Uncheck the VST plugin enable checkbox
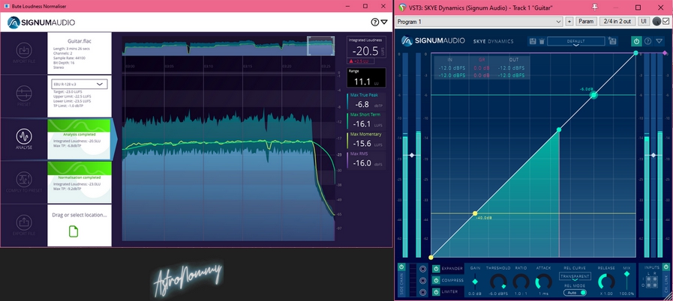 665,22
